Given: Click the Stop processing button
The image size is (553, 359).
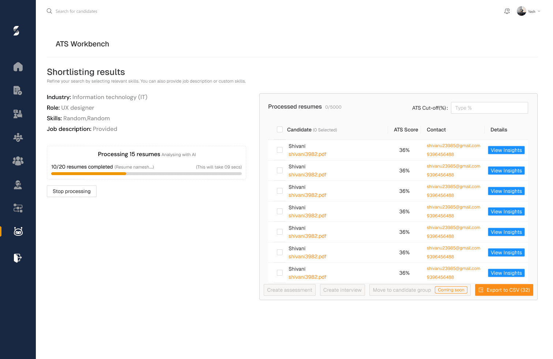Looking at the screenshot, I should pyautogui.click(x=72, y=191).
